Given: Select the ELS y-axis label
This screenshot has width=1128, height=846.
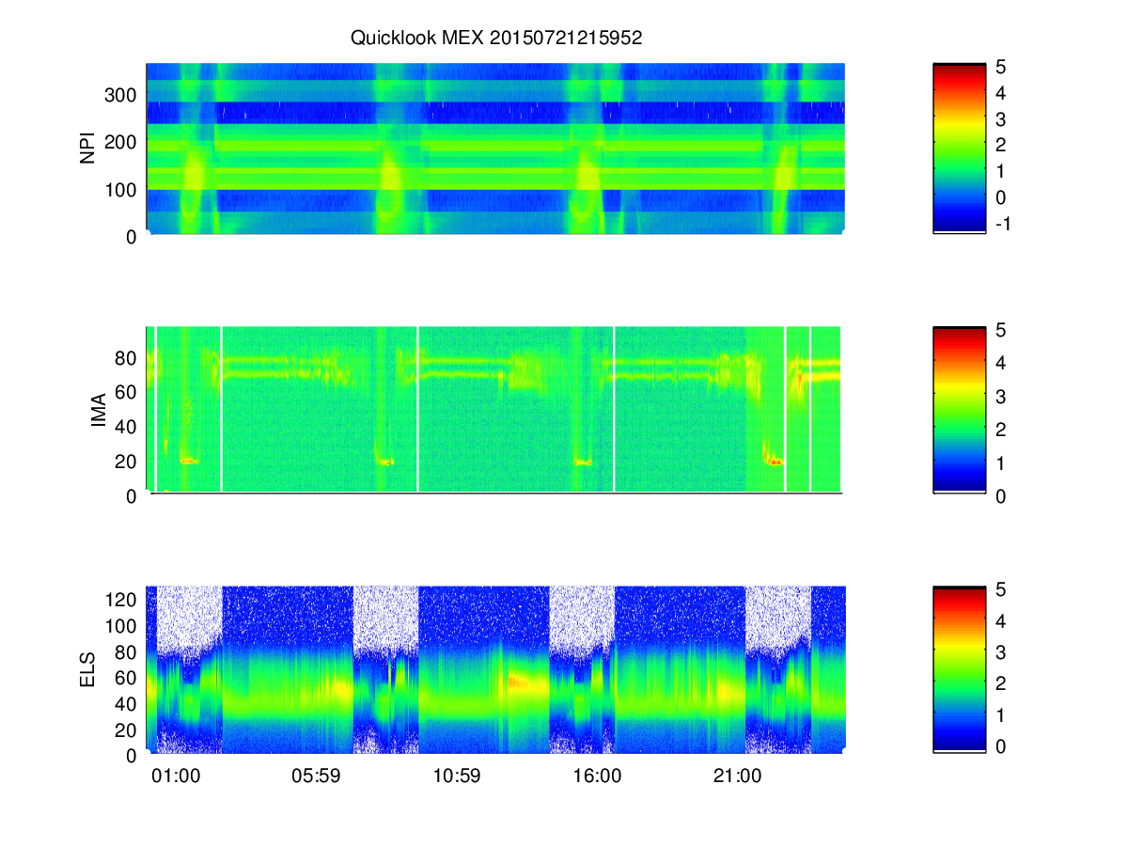Looking at the screenshot, I should [x=88, y=670].
